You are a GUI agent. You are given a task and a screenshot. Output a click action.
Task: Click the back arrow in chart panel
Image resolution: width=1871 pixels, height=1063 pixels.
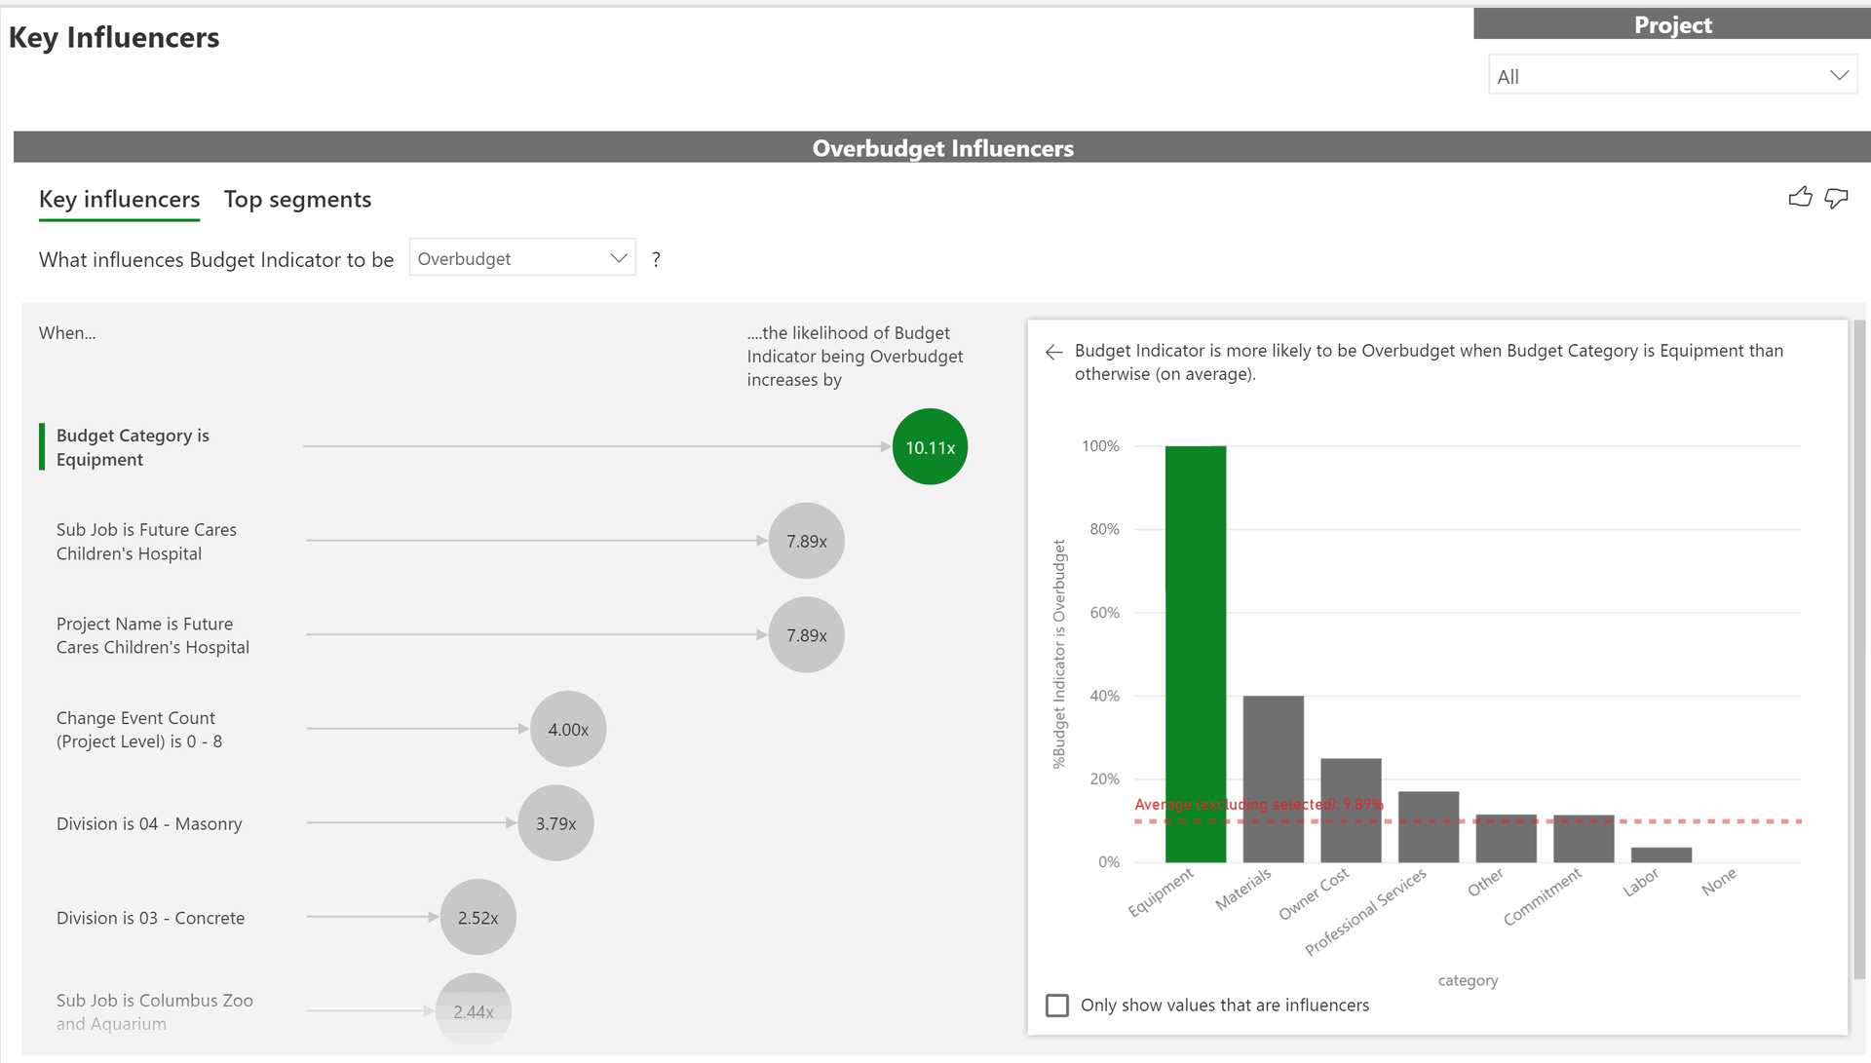tap(1053, 352)
